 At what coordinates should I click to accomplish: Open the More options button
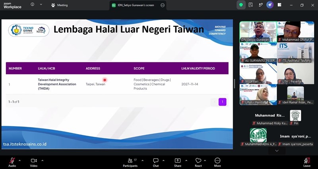[x=217, y=163]
